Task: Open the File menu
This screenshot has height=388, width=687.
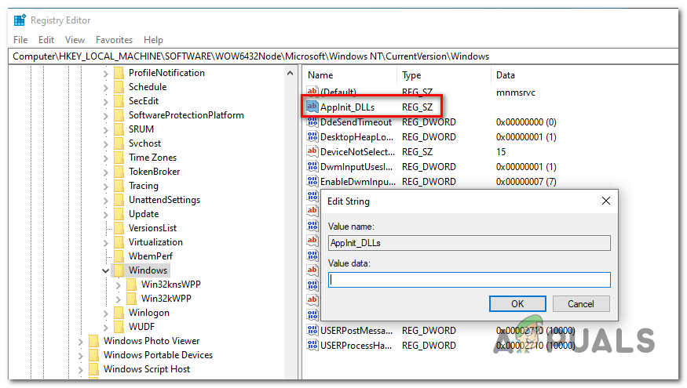Action: pyautogui.click(x=20, y=40)
